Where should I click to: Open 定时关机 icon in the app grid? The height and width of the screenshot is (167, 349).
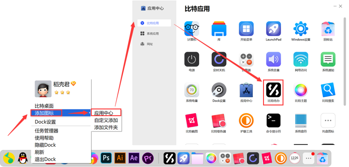[x=219, y=59]
